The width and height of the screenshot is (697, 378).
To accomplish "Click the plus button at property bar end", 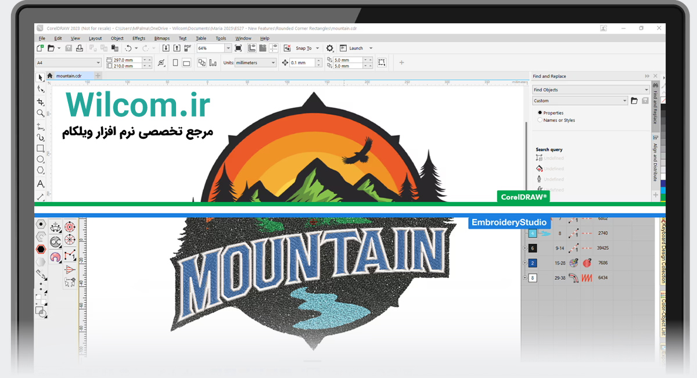I will point(401,63).
